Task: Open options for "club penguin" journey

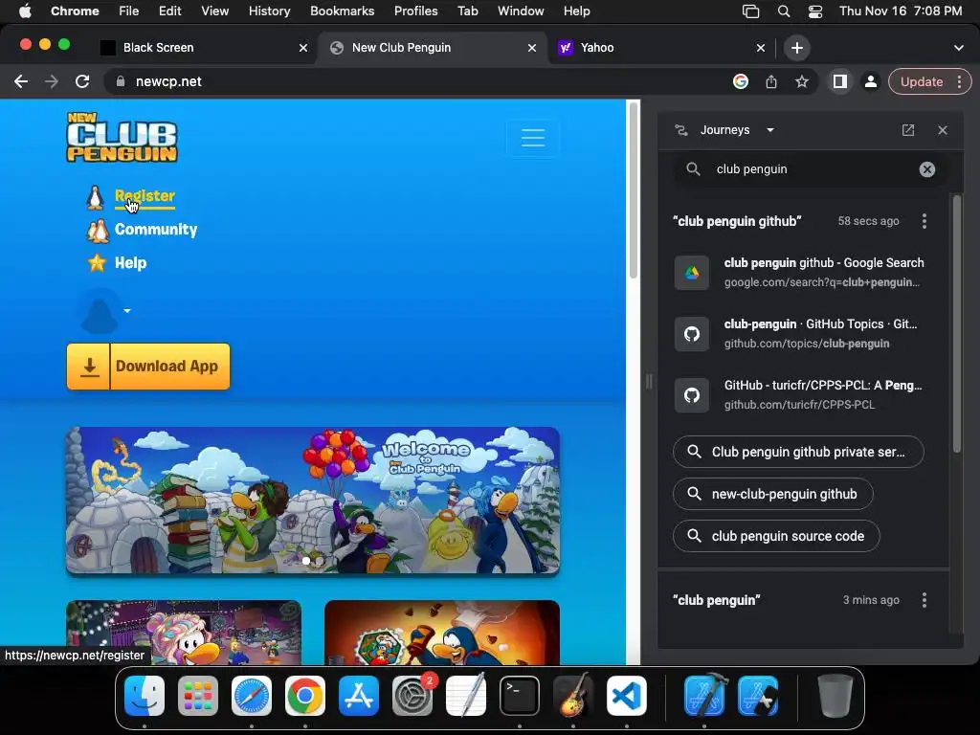Action: [x=924, y=600]
